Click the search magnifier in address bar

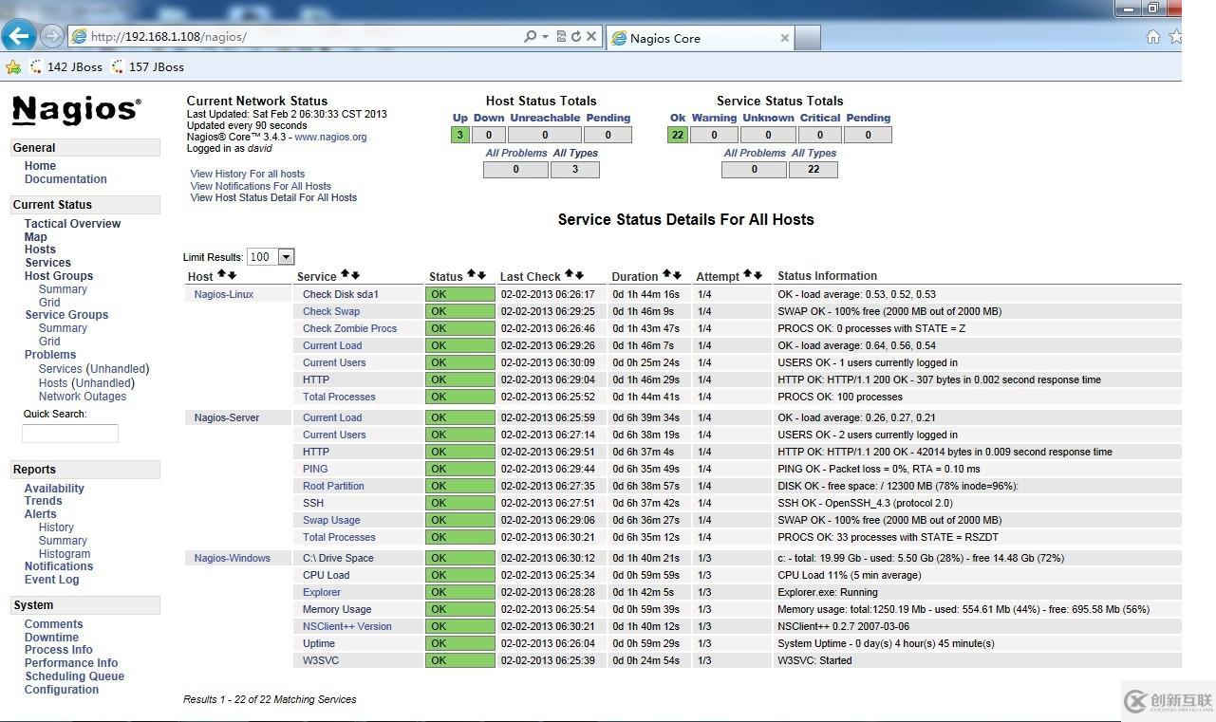[x=530, y=36]
